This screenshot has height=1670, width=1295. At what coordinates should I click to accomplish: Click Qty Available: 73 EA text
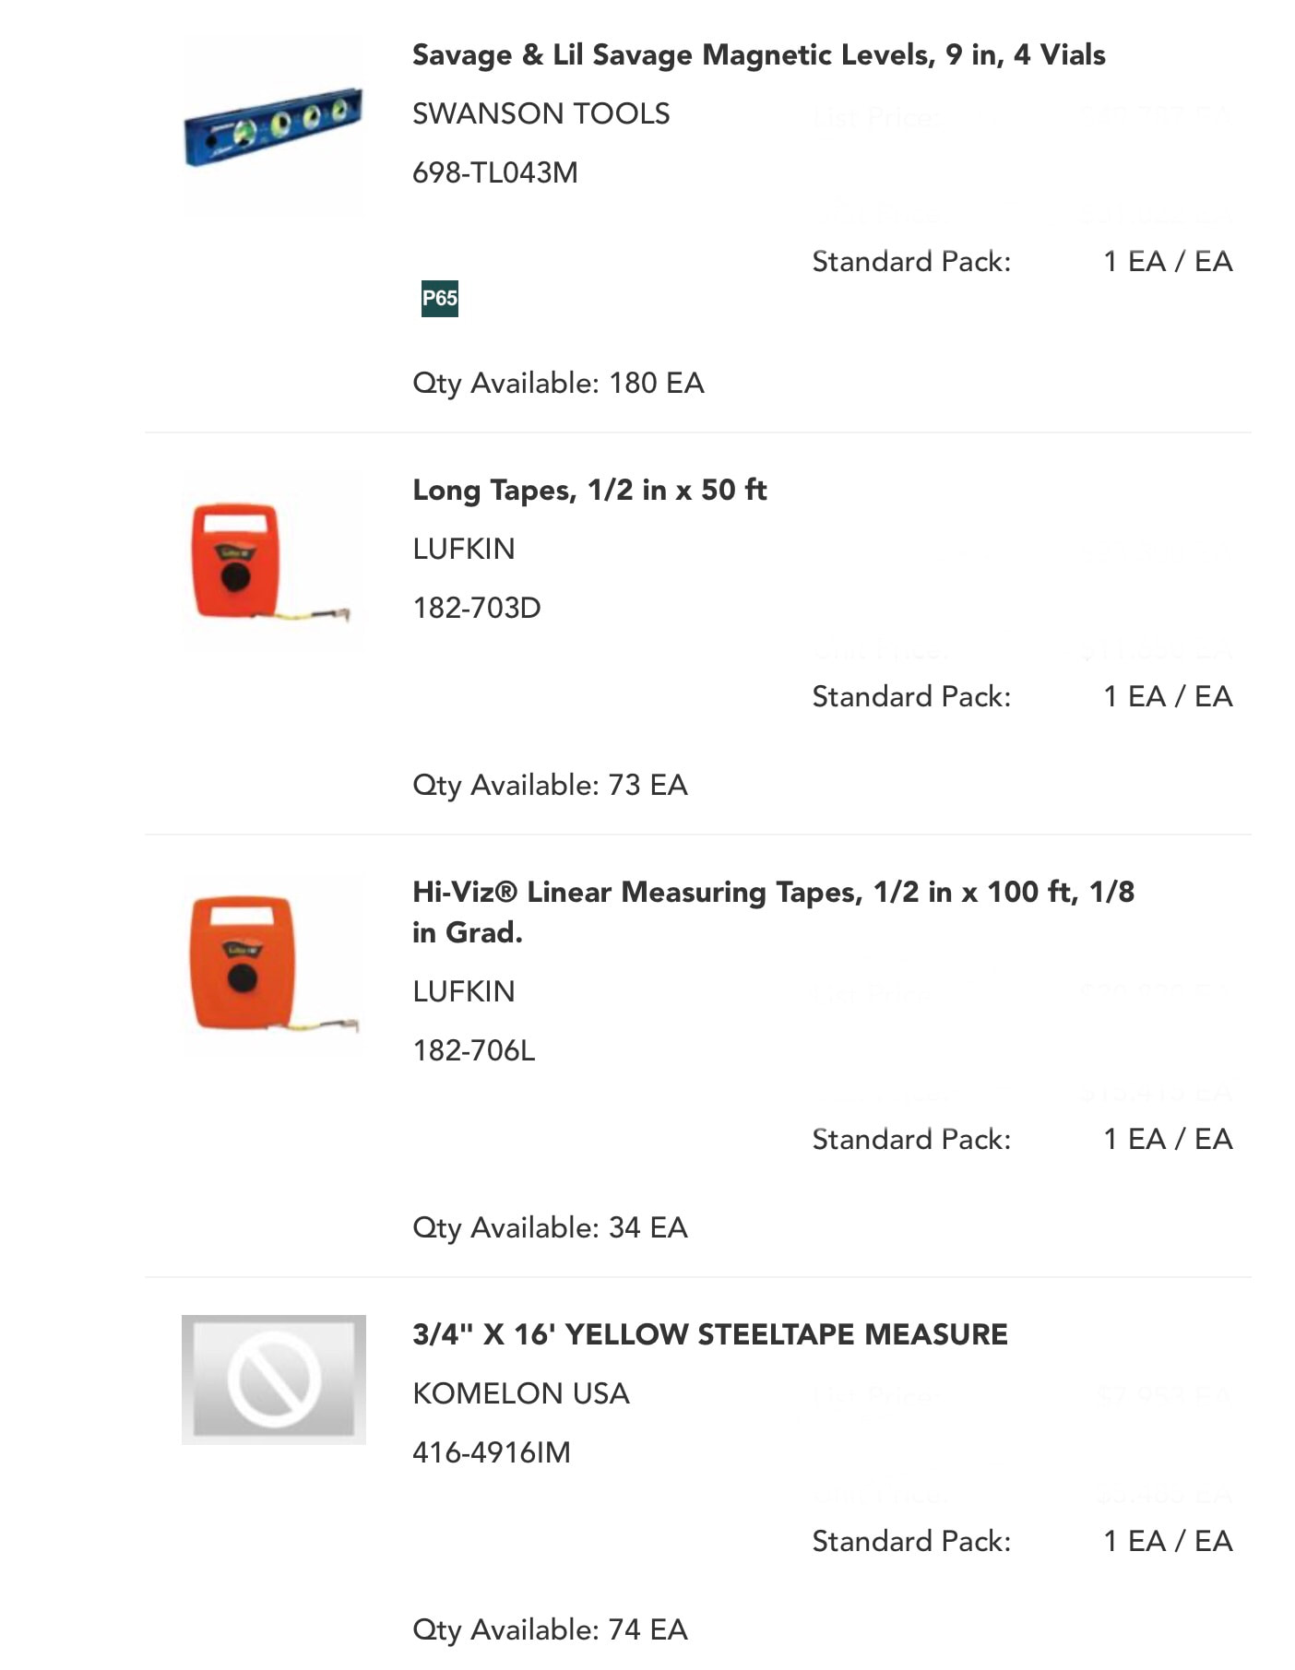coord(550,786)
